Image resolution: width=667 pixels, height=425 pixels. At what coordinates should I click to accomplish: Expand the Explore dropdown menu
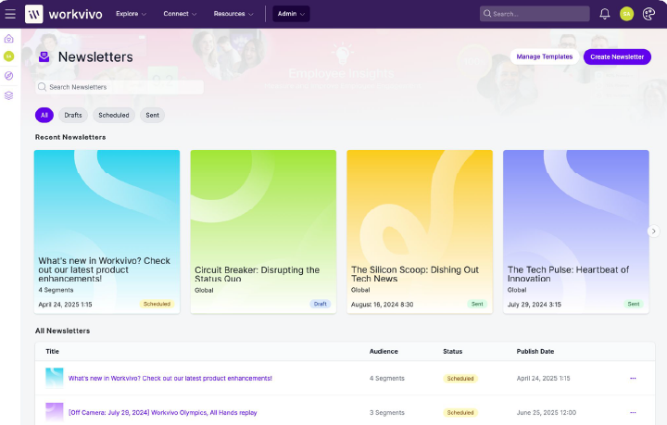point(131,14)
